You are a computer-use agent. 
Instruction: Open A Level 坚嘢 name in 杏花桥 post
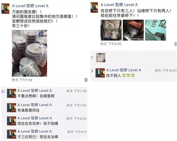click(x=119, y=5)
